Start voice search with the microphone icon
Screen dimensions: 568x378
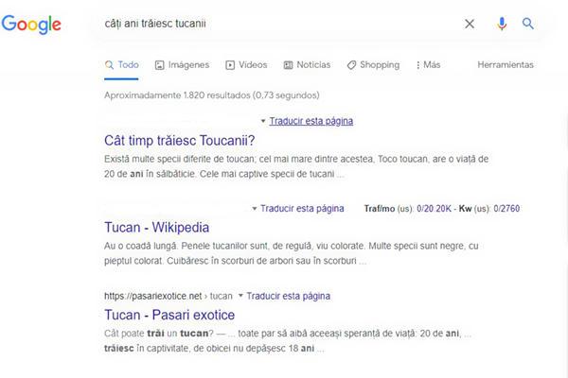(502, 24)
